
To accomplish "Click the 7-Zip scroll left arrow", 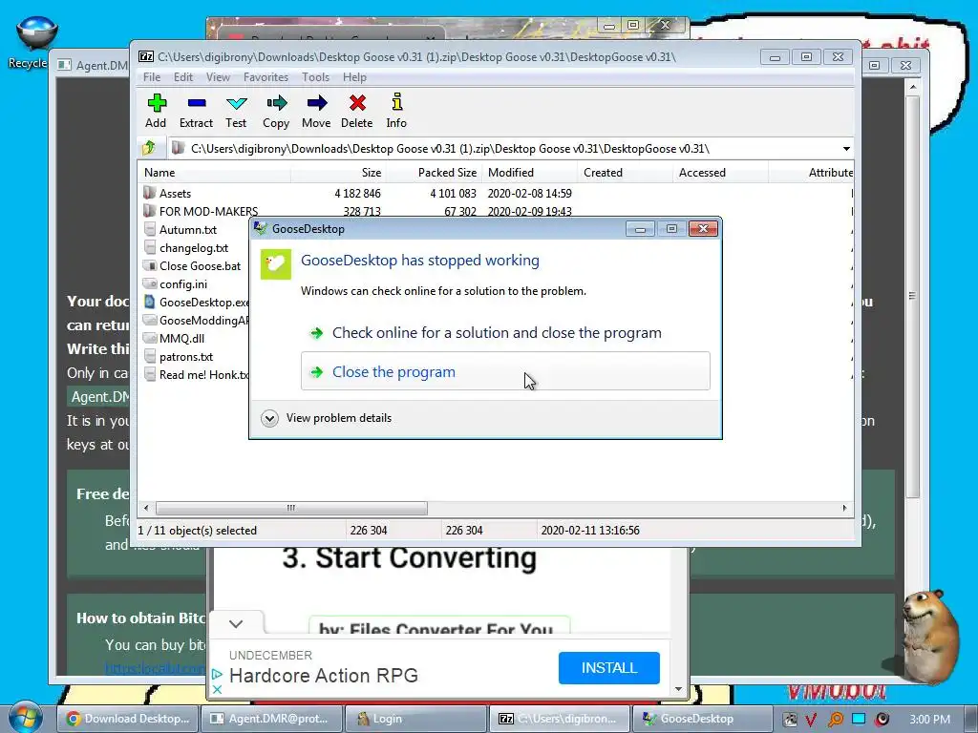I will (x=146, y=508).
